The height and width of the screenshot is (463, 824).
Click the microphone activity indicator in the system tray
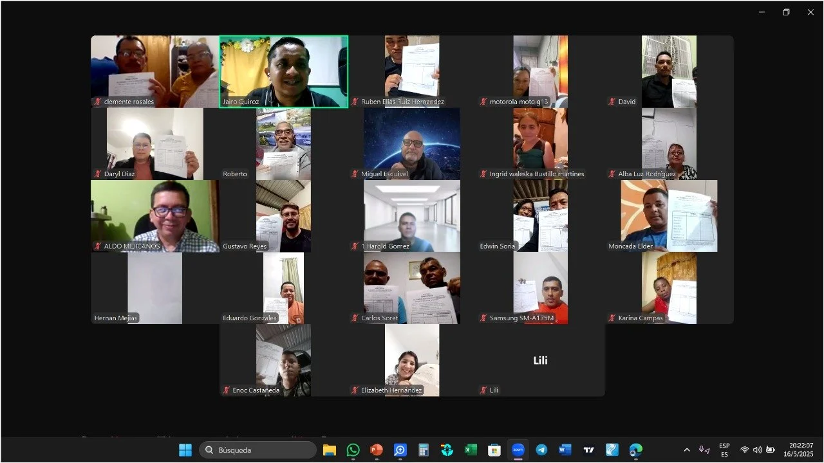pos(702,449)
